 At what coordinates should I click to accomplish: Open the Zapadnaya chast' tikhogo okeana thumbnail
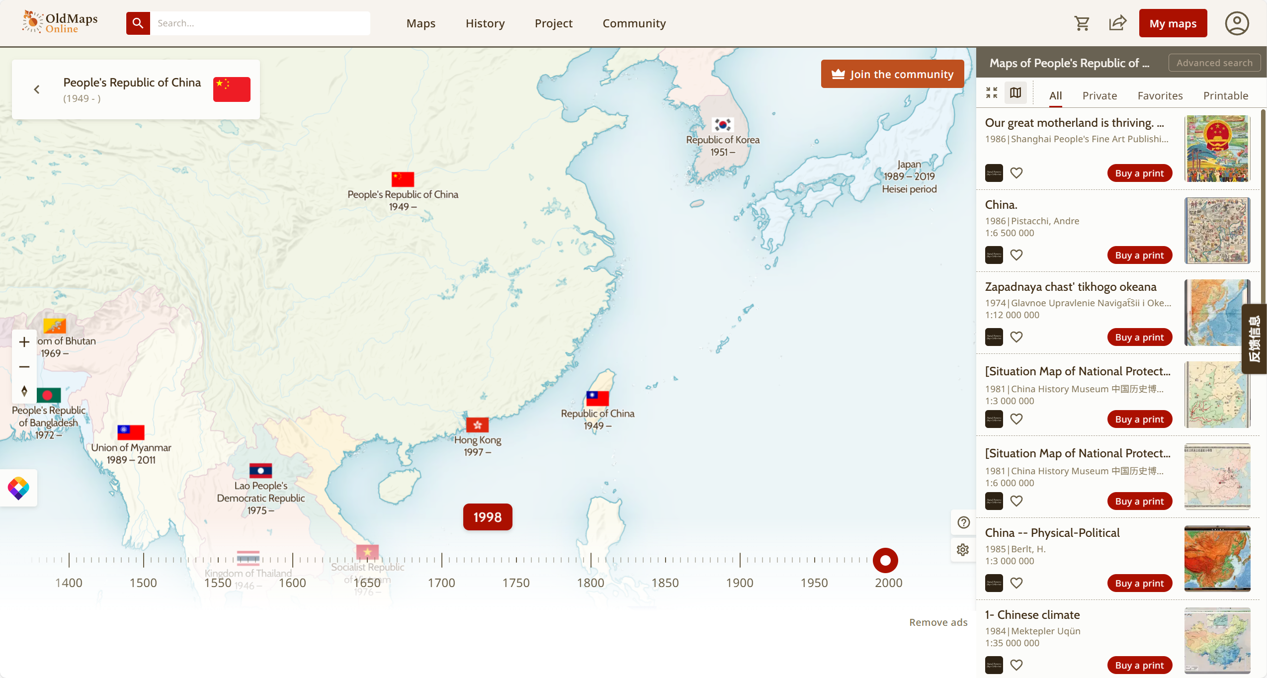point(1217,312)
